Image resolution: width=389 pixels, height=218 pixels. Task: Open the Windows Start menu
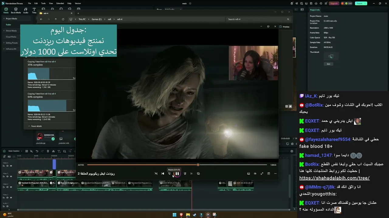point(174,215)
